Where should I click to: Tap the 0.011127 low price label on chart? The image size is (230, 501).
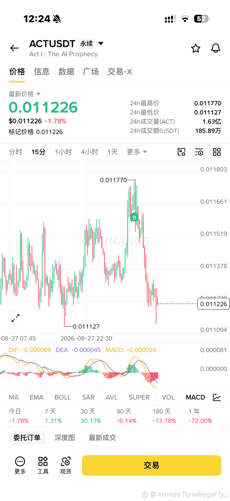[86, 326]
